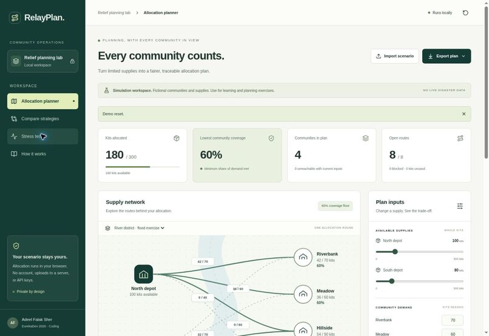
Task: Click the 0 / 40 route label
Action: coord(203,298)
